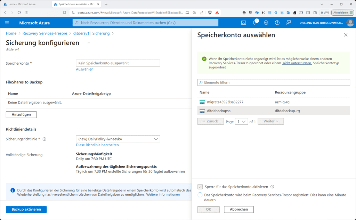
Task: Open the browser main menu
Action: [x=351, y=13]
